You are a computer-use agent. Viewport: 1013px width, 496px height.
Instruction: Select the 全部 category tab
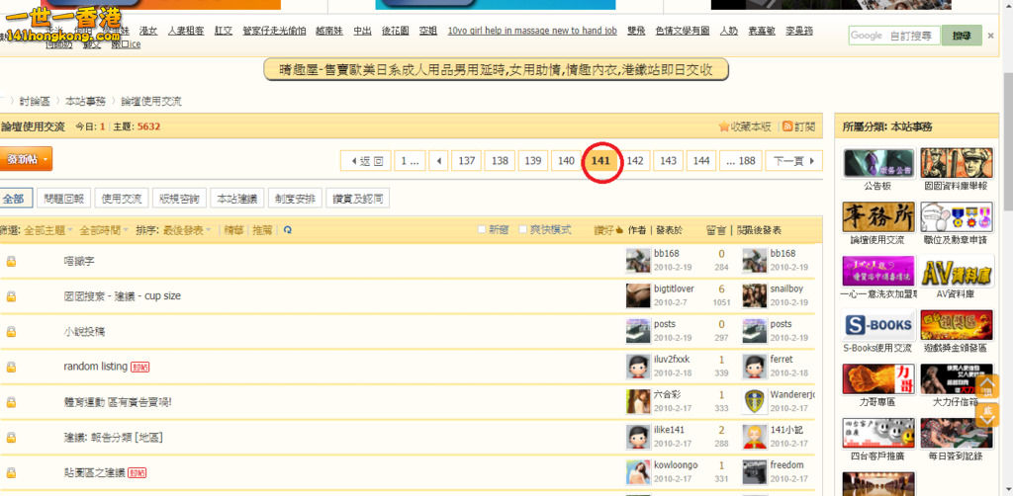tap(13, 198)
